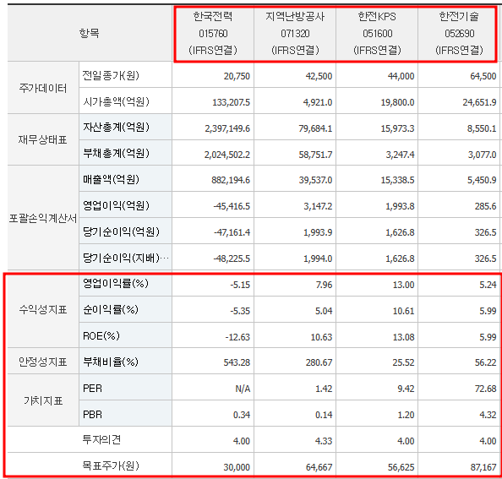502x479 pixels.
Task: Select the -12.63 ROE value
Action: click(237, 337)
